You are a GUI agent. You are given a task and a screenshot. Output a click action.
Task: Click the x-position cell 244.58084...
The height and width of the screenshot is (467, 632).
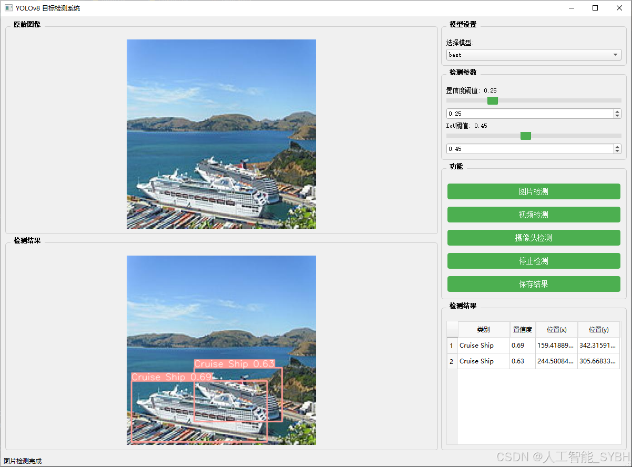557,361
